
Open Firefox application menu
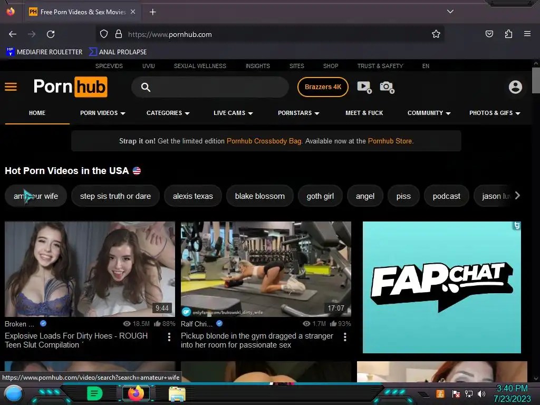527,34
